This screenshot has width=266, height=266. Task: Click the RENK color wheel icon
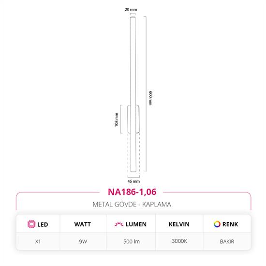click(217, 224)
